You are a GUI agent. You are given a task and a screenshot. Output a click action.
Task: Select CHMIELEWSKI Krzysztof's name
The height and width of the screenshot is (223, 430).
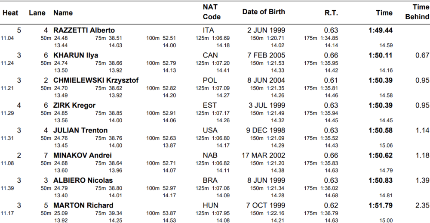pos(95,80)
